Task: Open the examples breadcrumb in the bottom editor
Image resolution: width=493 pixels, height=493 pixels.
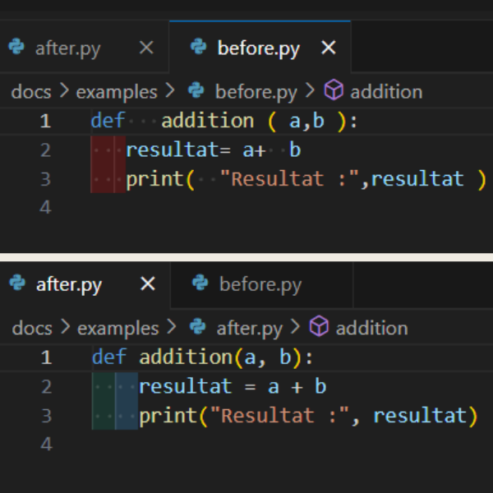Action: 117,328
